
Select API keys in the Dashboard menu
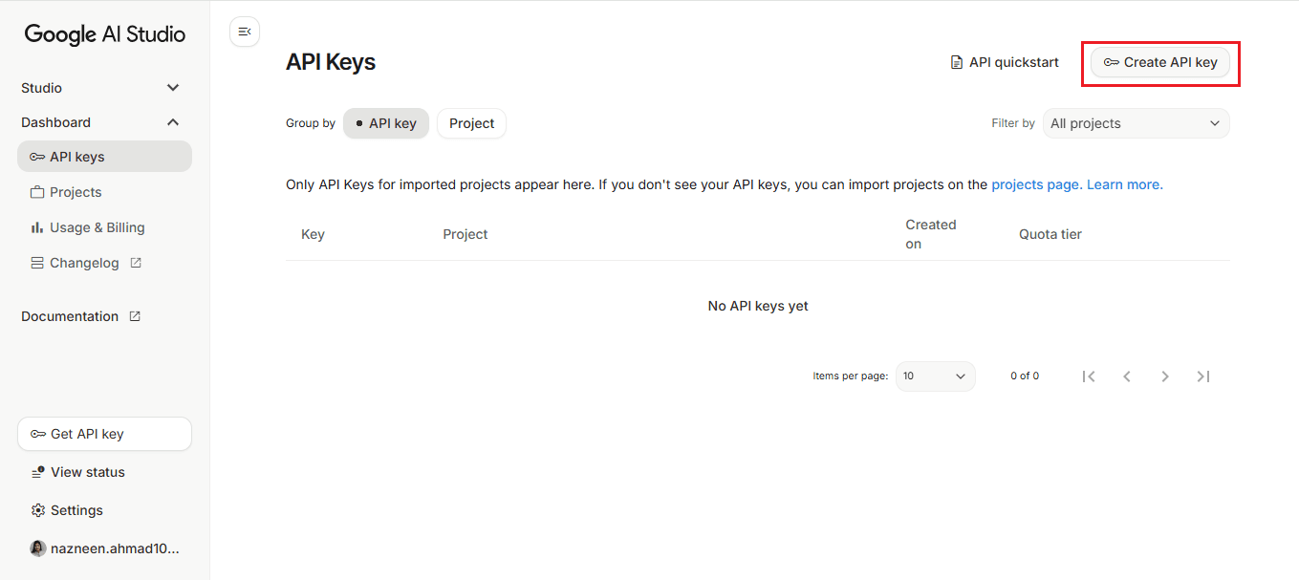[104, 157]
